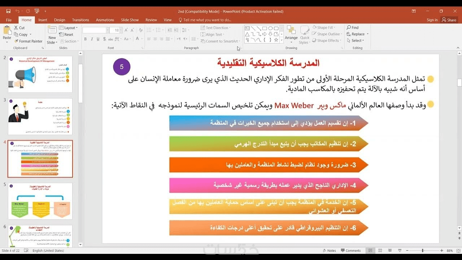This screenshot has height=260, width=462.
Task: Zoom in with the plus button
Action: click(442, 251)
